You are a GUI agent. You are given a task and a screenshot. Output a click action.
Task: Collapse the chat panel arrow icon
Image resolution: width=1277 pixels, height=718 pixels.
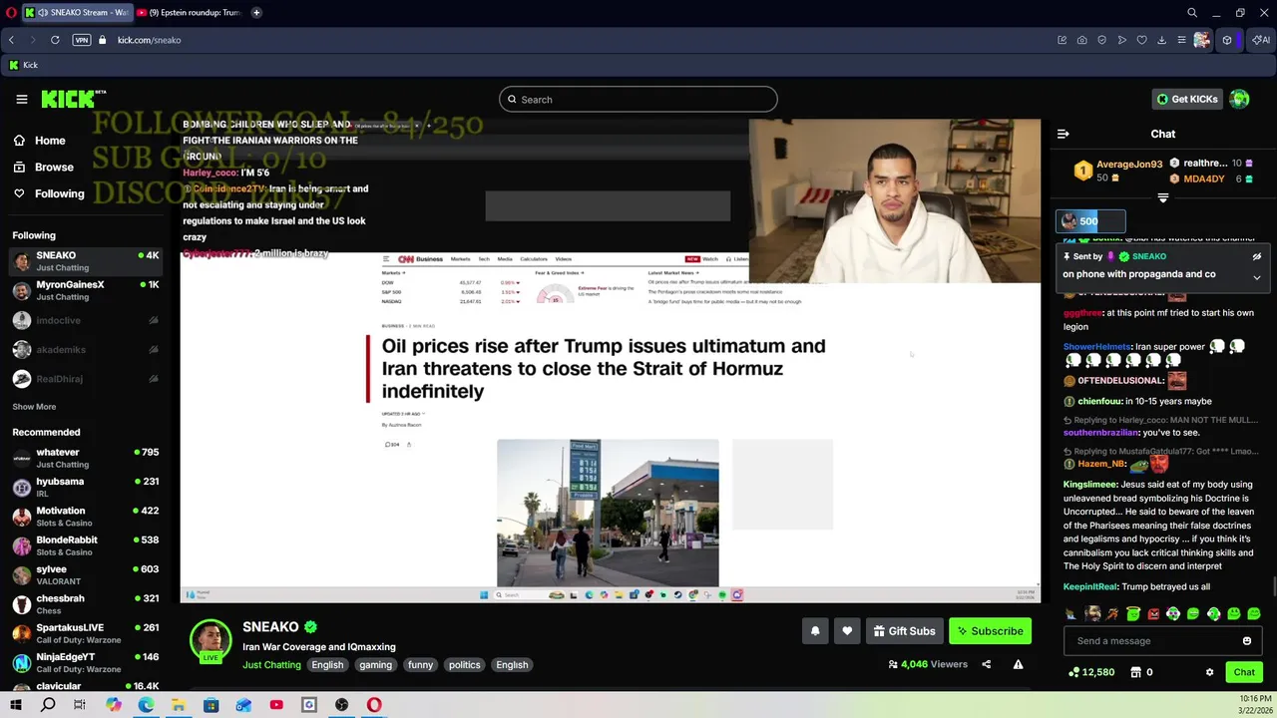click(1063, 134)
